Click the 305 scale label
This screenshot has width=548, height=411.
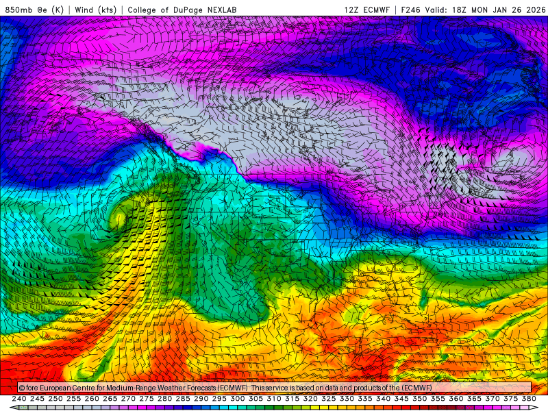pos(256,399)
